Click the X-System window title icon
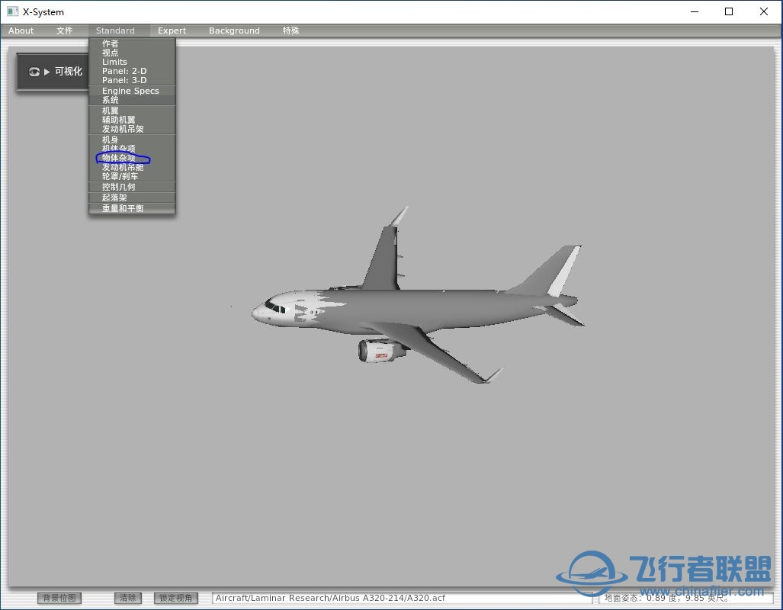The width and height of the screenshot is (783, 610). tap(12, 11)
